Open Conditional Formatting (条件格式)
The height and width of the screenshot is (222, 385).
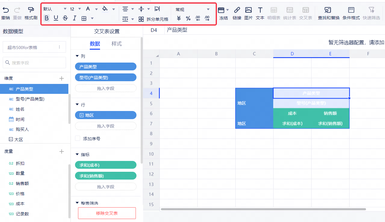click(x=351, y=10)
